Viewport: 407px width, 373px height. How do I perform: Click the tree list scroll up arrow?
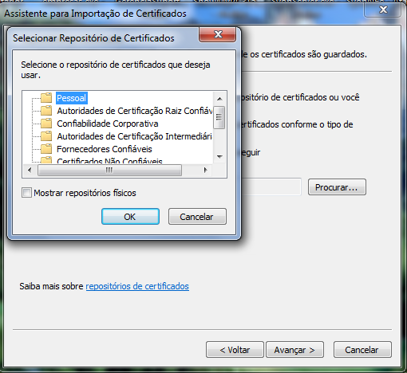(x=219, y=99)
